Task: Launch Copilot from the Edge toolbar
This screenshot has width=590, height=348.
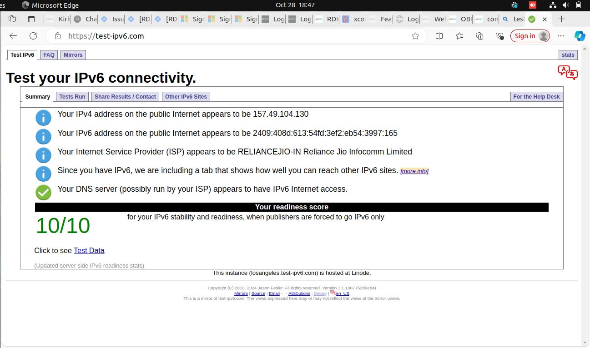Action: [580, 36]
